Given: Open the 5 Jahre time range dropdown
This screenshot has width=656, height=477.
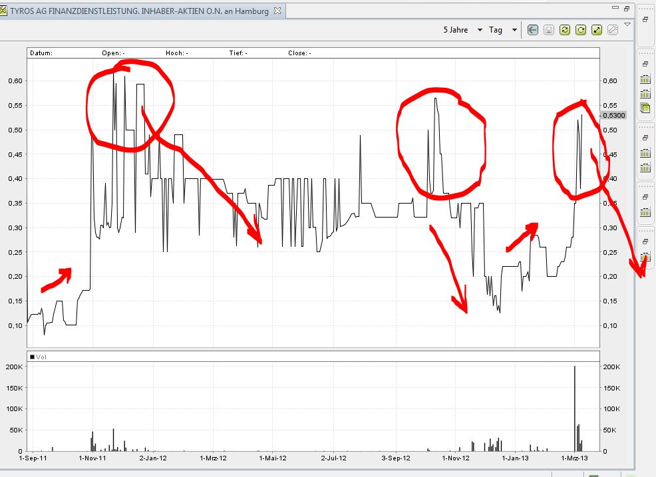Looking at the screenshot, I should coord(462,30).
